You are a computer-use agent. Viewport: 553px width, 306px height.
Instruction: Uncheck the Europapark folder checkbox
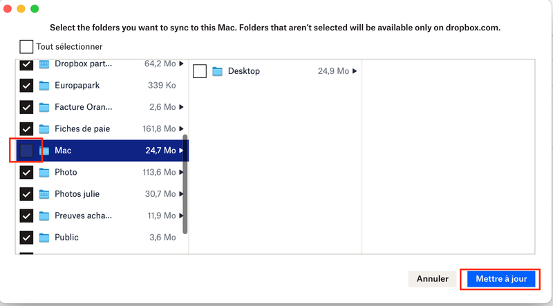click(26, 86)
